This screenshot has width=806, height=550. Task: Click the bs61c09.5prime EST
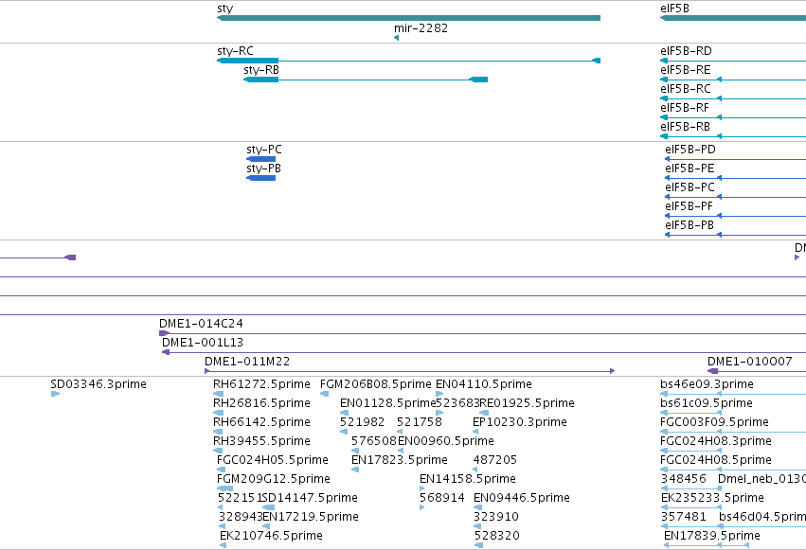click(691, 413)
